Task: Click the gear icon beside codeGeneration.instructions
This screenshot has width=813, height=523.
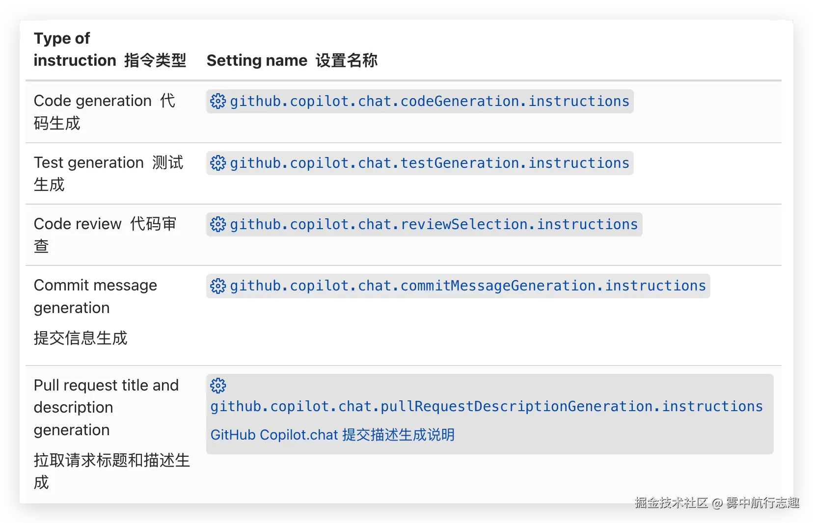Action: point(218,102)
